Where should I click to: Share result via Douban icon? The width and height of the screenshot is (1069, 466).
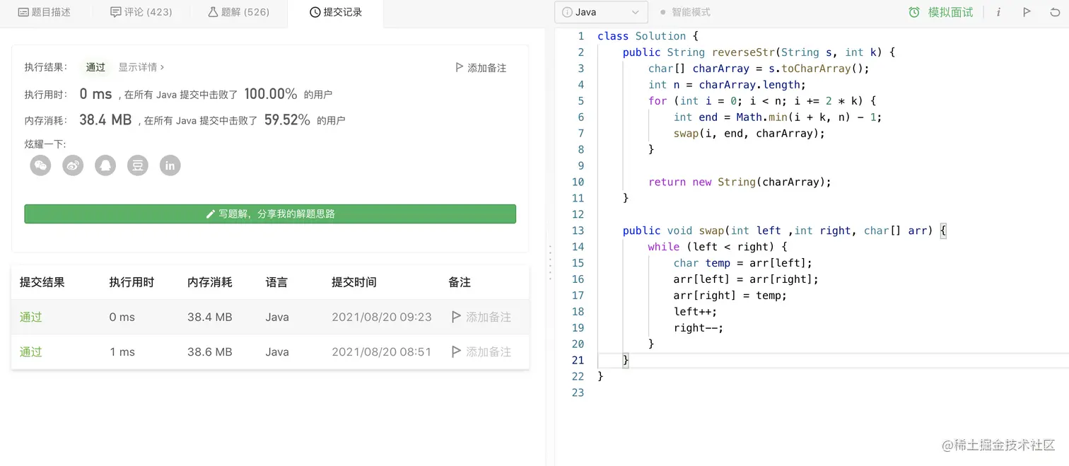click(x=138, y=165)
